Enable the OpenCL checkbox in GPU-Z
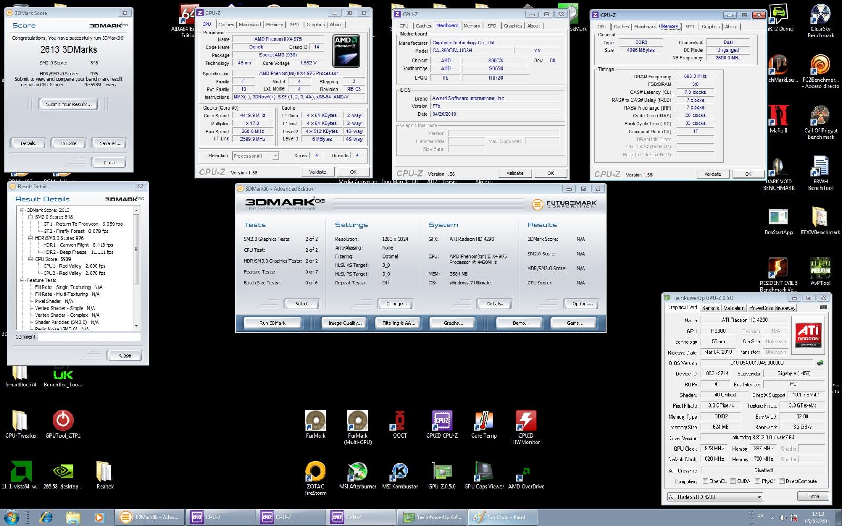Image resolution: width=842 pixels, height=526 pixels. click(705, 481)
